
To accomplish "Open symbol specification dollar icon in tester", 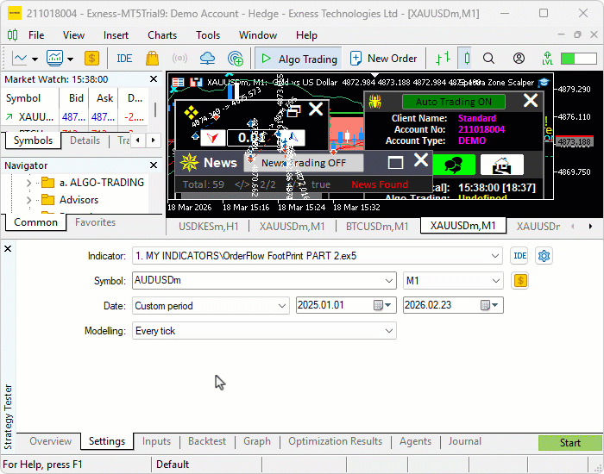I will pyautogui.click(x=520, y=280).
